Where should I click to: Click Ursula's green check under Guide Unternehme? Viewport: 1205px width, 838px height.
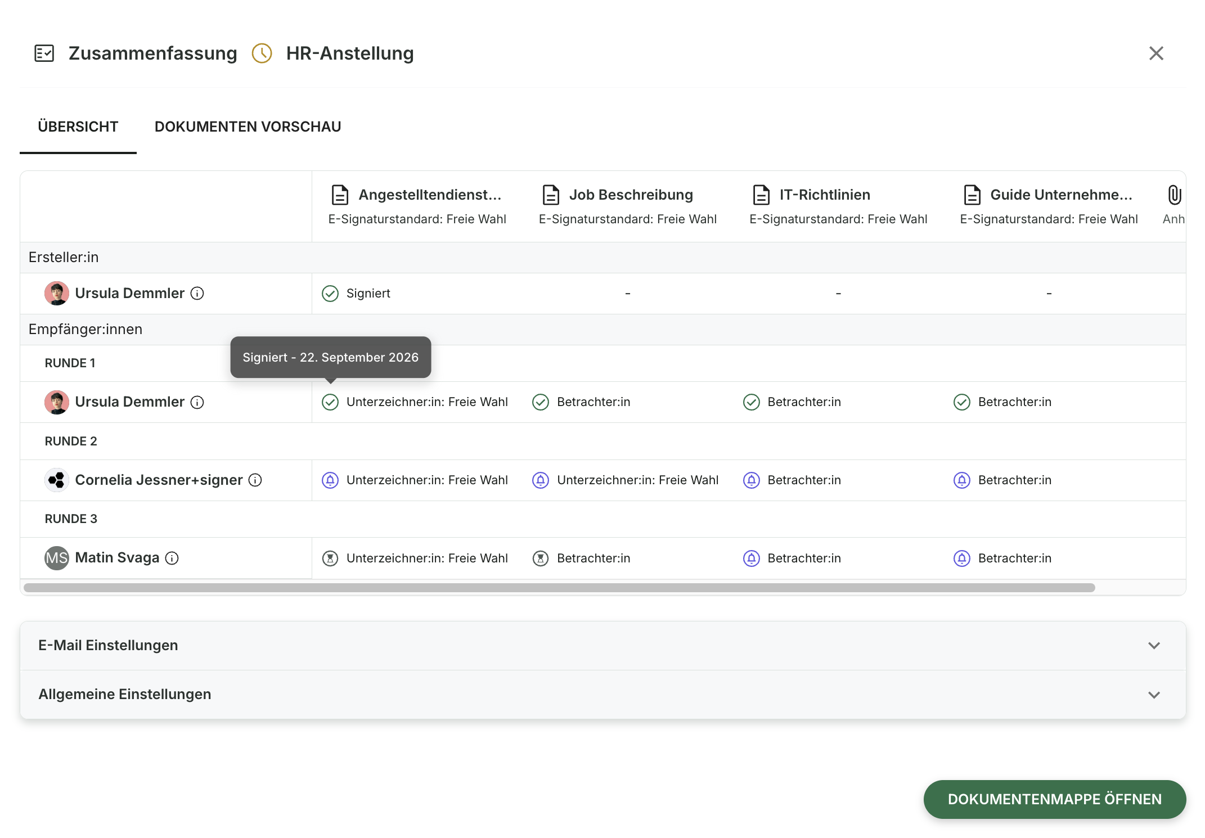click(962, 402)
